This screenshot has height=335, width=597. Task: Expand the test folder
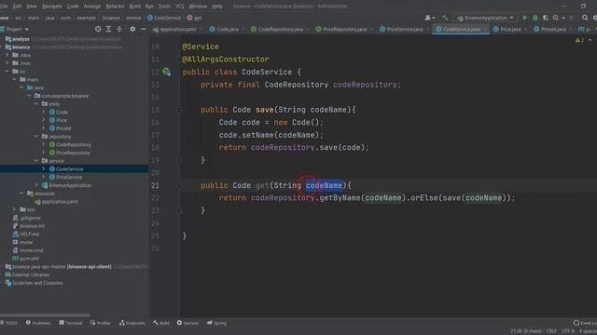point(15,209)
